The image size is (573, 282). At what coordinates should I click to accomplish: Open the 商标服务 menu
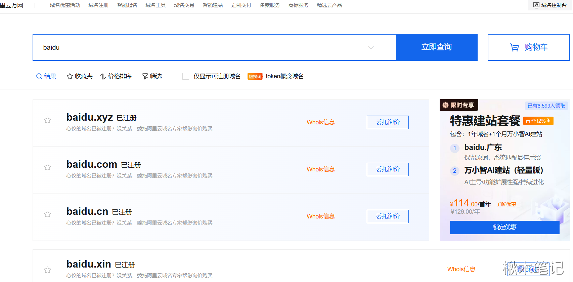[298, 5]
